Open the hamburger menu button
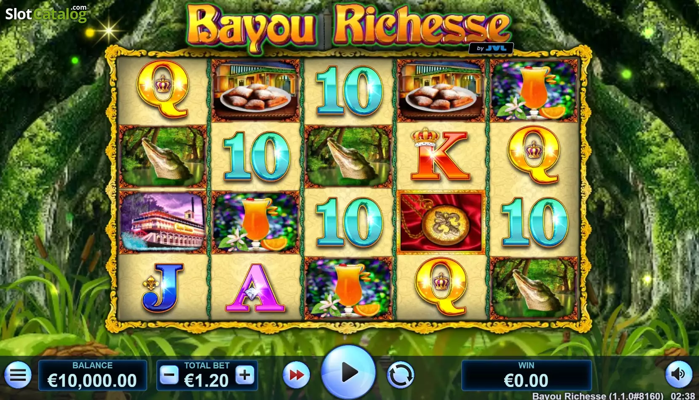Screen dimensions: 699x400 (18, 374)
